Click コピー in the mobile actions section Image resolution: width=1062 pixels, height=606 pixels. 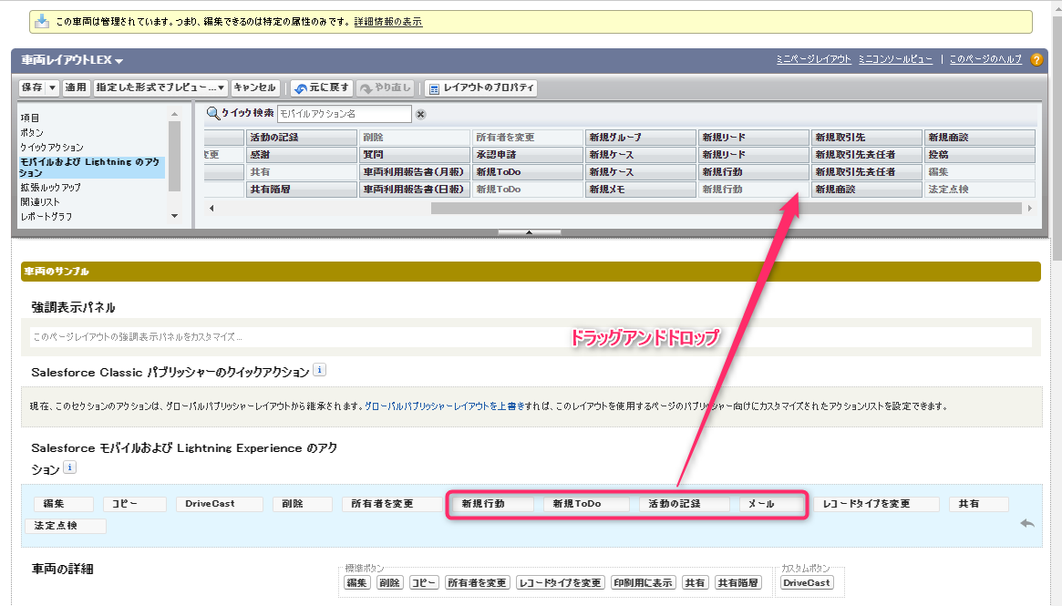click(135, 505)
